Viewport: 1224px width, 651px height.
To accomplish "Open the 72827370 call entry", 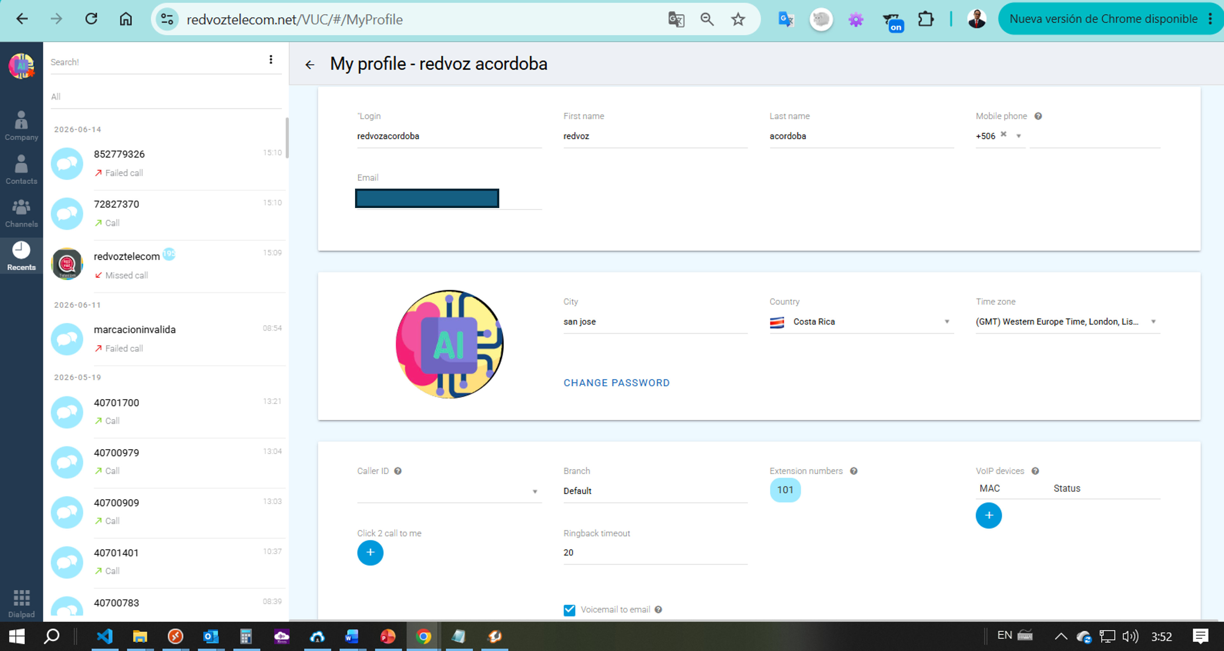I will (x=166, y=214).
